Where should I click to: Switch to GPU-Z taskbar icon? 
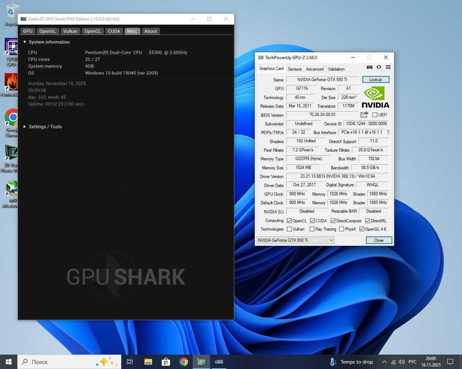coord(201,362)
